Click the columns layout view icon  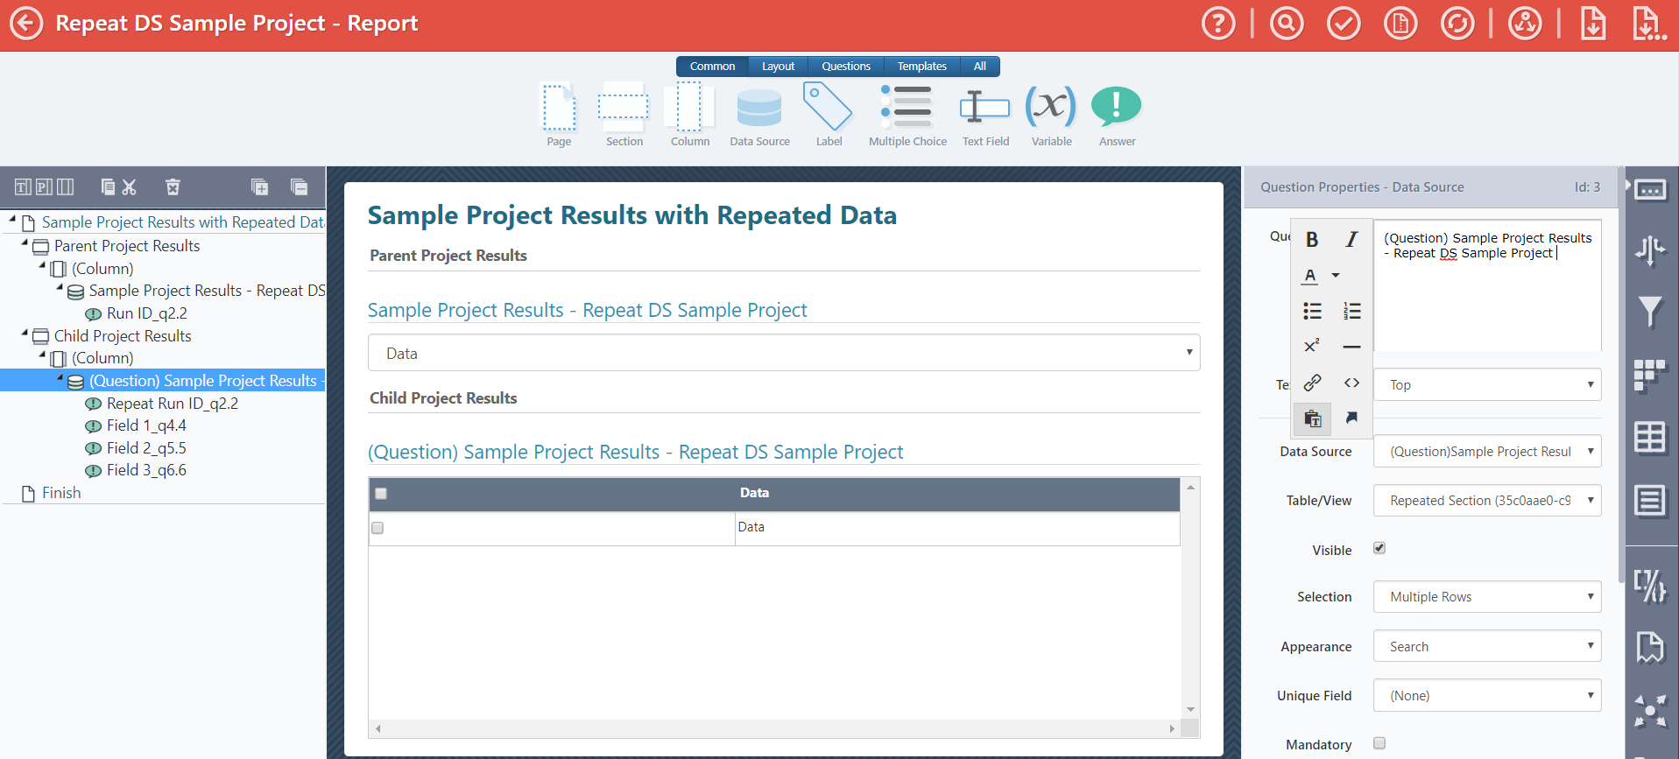tap(65, 186)
